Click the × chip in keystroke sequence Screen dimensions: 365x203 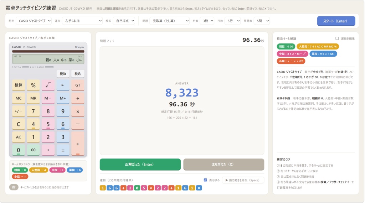coord(151,188)
